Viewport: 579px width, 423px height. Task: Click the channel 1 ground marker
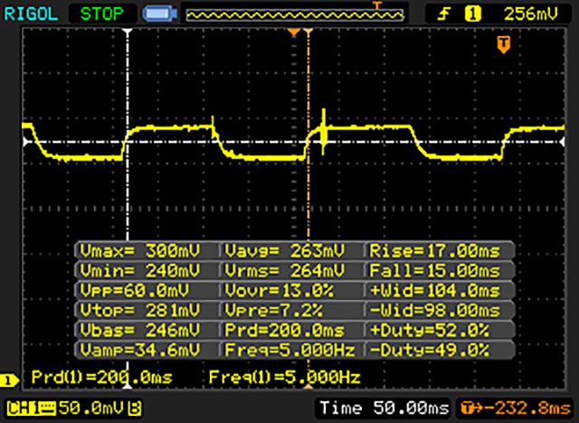tap(9, 381)
